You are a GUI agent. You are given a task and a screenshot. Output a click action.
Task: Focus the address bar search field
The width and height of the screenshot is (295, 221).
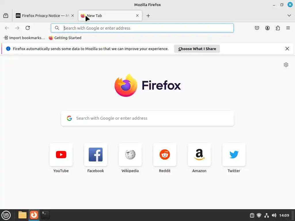(142, 28)
